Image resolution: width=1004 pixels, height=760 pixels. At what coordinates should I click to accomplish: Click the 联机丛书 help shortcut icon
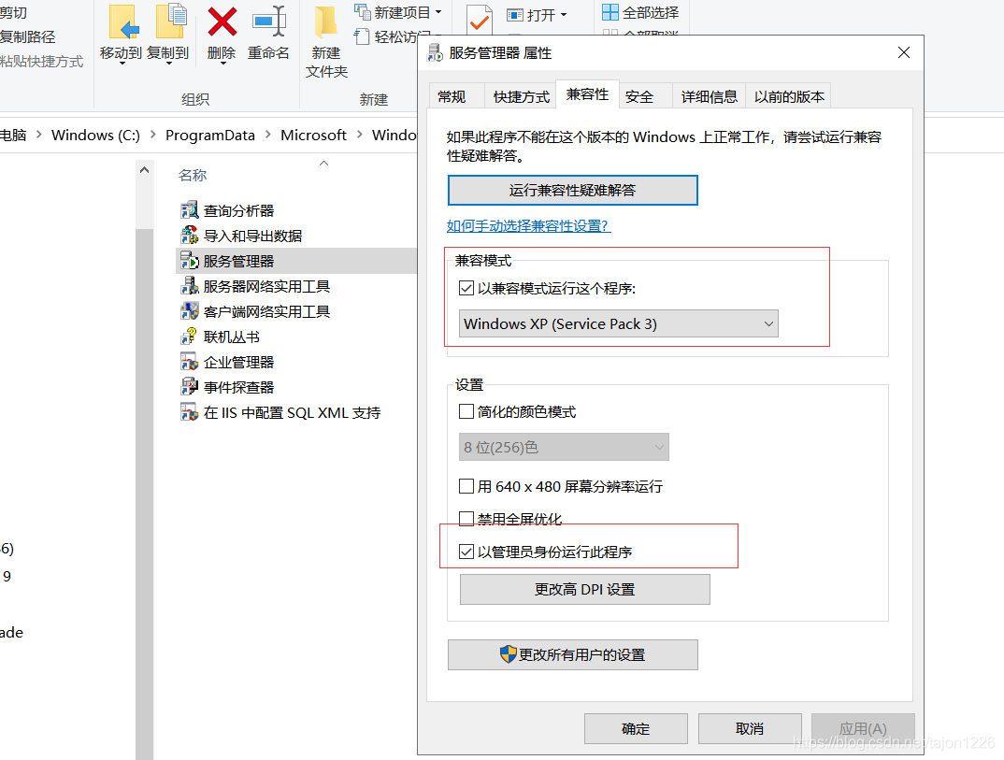point(190,337)
